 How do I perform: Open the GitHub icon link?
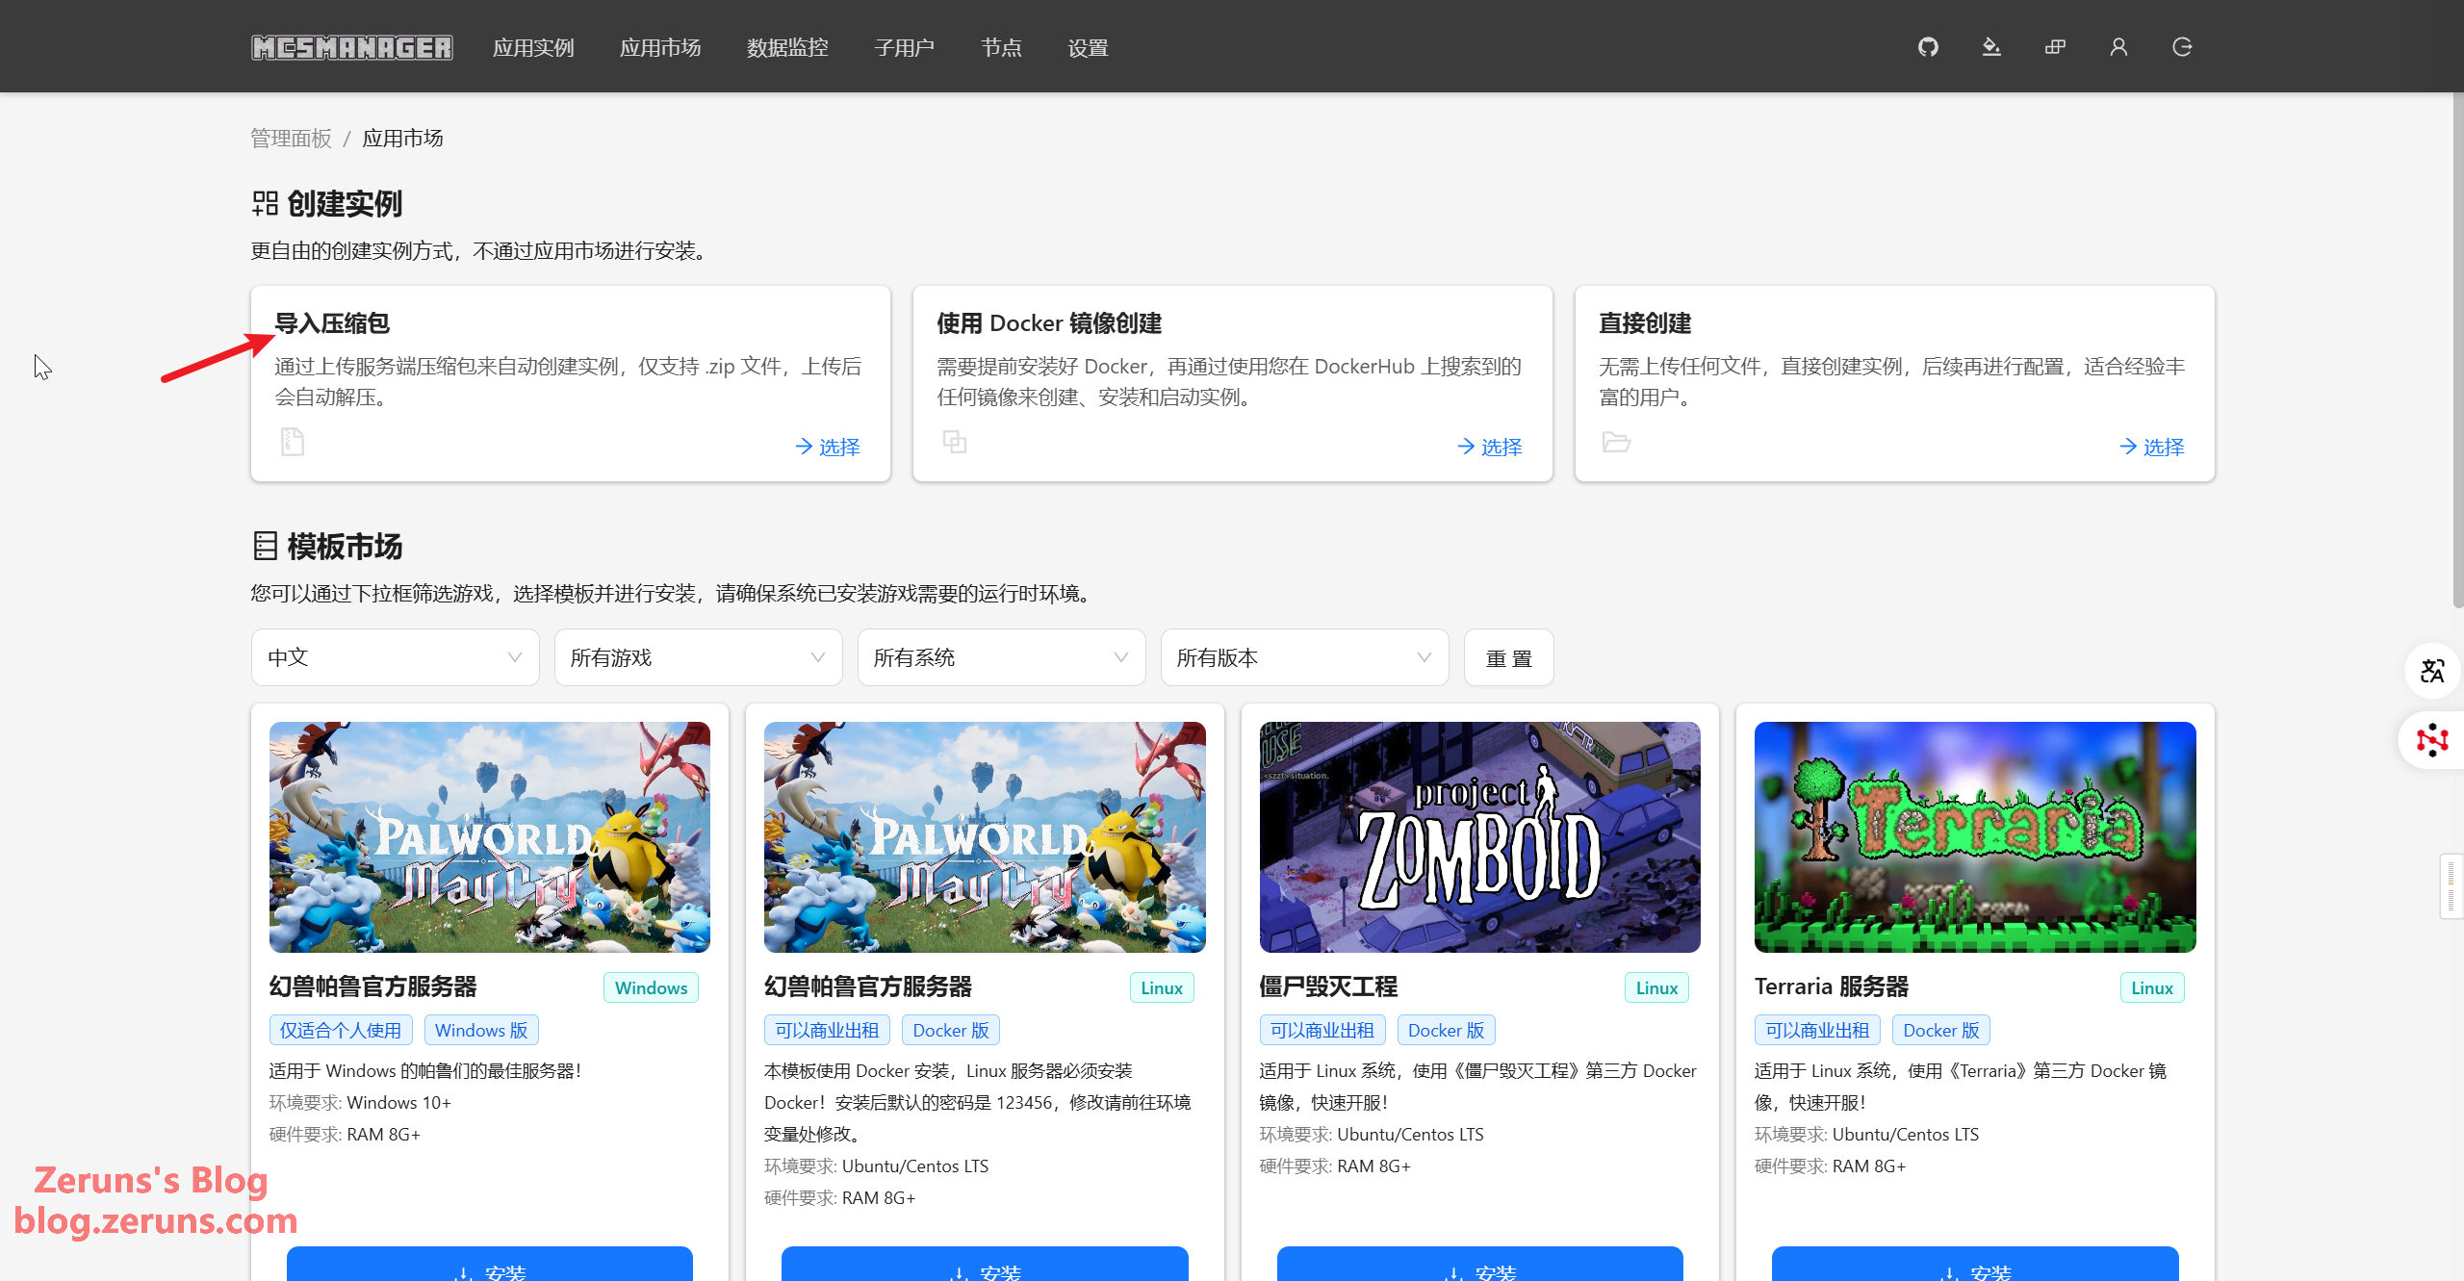[1928, 47]
